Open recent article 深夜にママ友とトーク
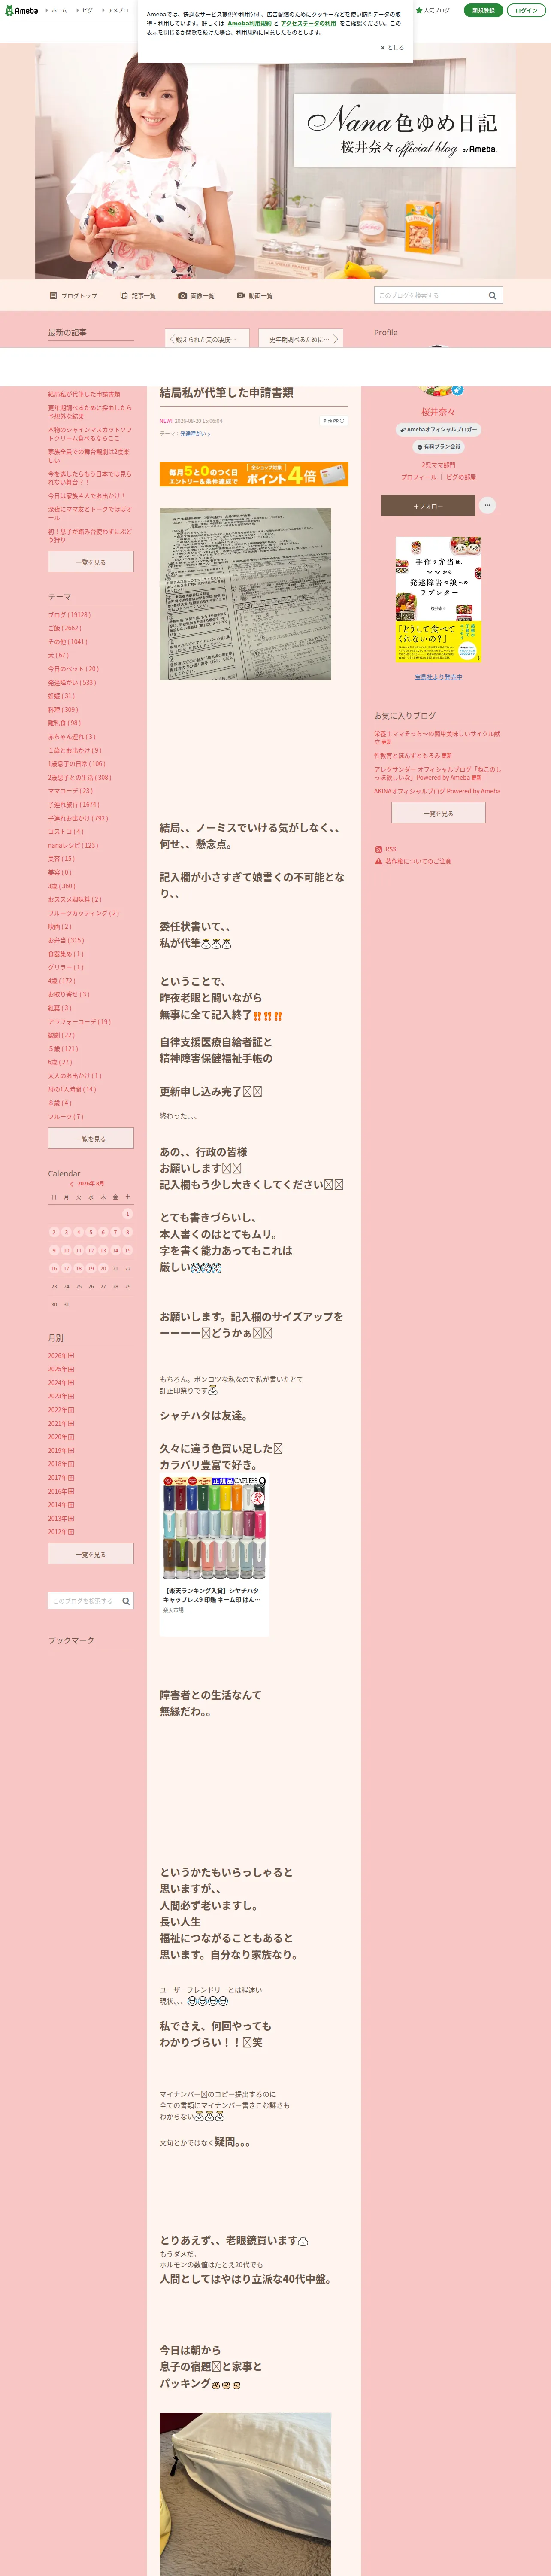This screenshot has height=2576, width=551. (x=90, y=513)
